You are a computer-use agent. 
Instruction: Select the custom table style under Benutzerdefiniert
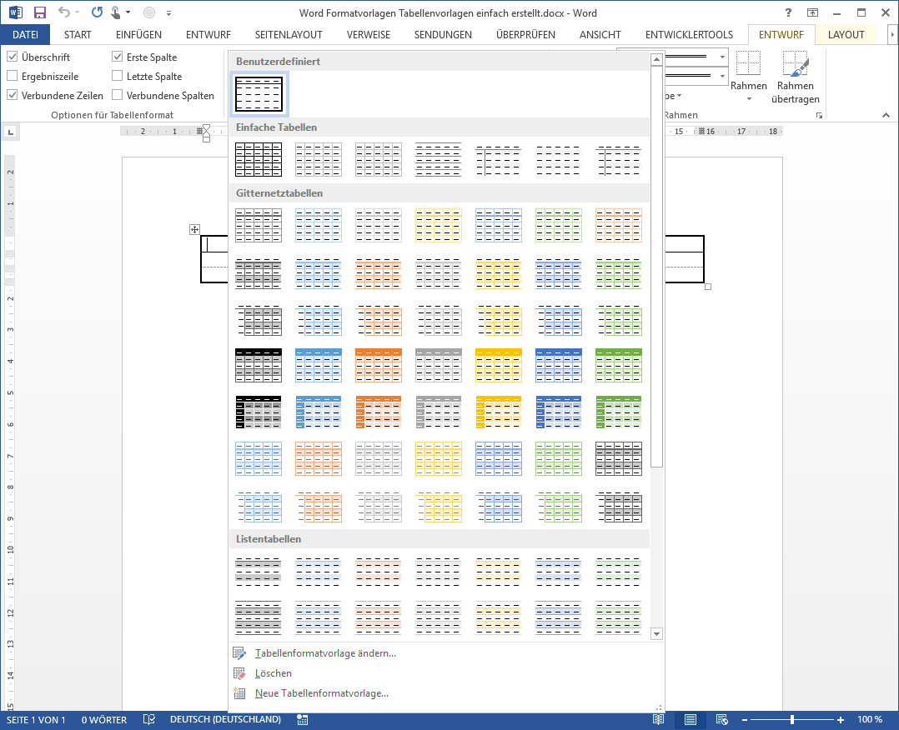click(x=259, y=94)
